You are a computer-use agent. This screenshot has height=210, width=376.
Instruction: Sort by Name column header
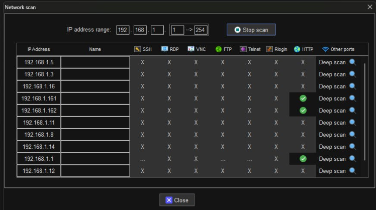pyautogui.click(x=95, y=49)
